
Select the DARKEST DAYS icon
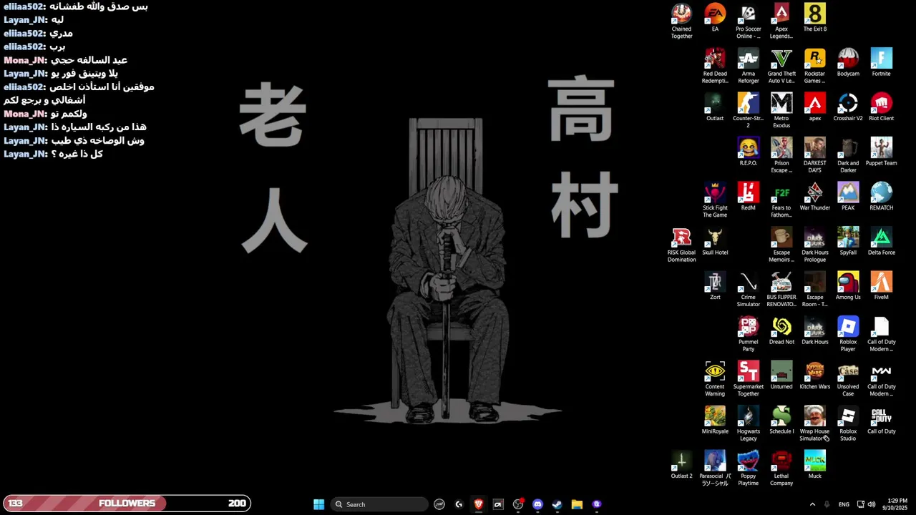coord(814,155)
